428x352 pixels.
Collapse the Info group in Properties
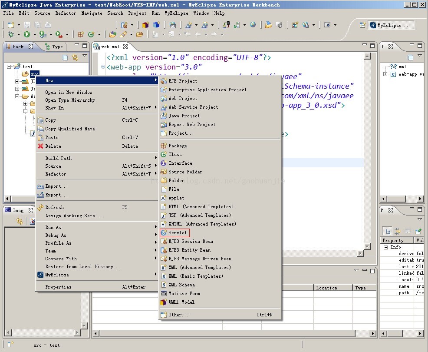pos(386,247)
